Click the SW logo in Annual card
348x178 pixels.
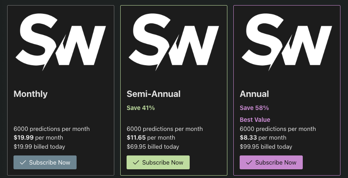click(287, 42)
